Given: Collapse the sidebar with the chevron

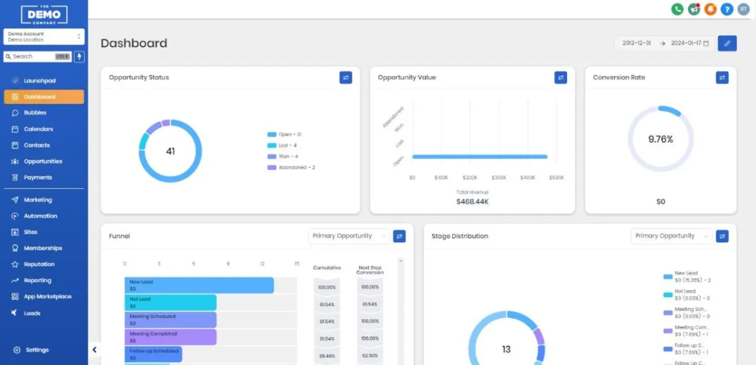Looking at the screenshot, I should coord(94,350).
